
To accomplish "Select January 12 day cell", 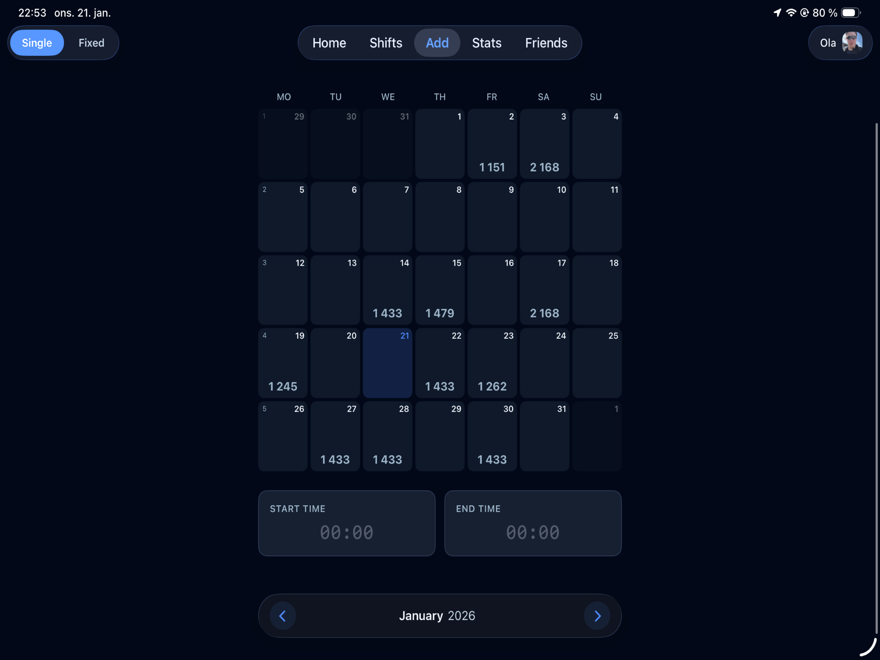I will tap(283, 290).
